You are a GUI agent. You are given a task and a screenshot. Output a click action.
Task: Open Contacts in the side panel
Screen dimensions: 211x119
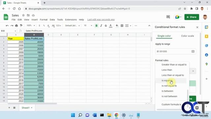point(207,55)
